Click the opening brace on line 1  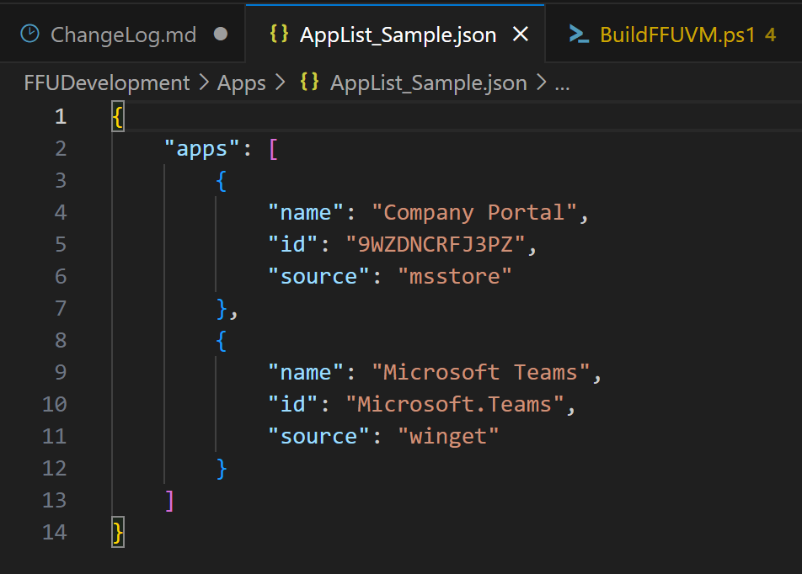click(x=118, y=116)
